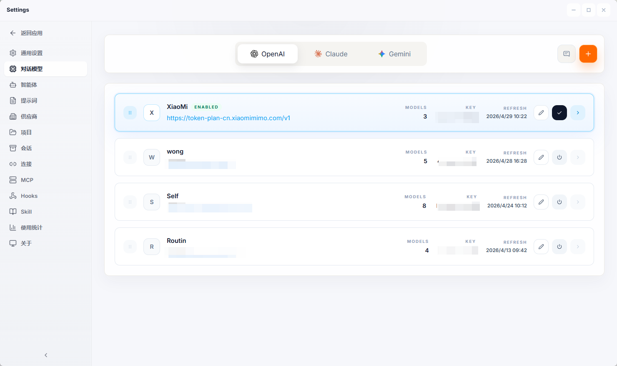Open the Skill page

pyautogui.click(x=45, y=212)
